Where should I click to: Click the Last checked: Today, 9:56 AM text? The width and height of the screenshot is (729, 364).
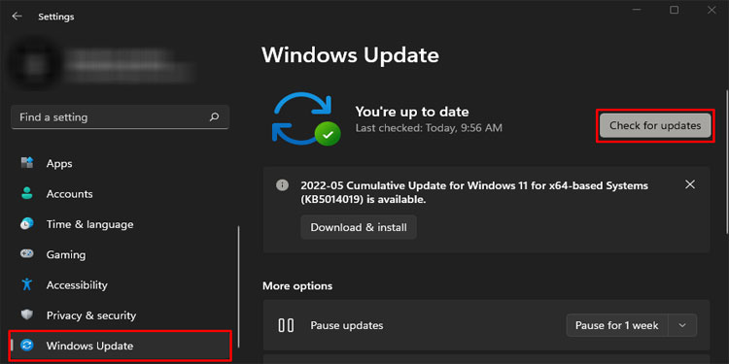(x=429, y=127)
